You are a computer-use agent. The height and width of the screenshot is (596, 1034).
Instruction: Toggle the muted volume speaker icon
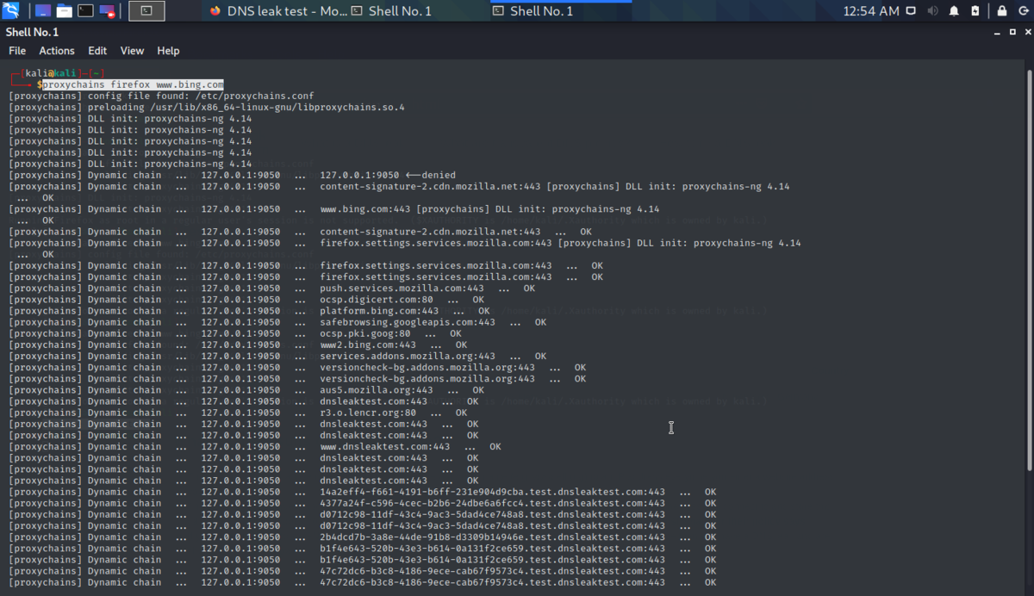933,11
